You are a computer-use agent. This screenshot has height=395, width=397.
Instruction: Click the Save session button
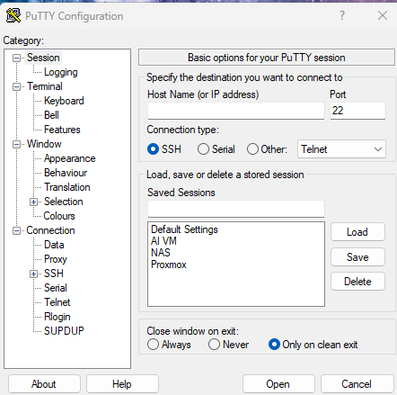click(x=357, y=257)
